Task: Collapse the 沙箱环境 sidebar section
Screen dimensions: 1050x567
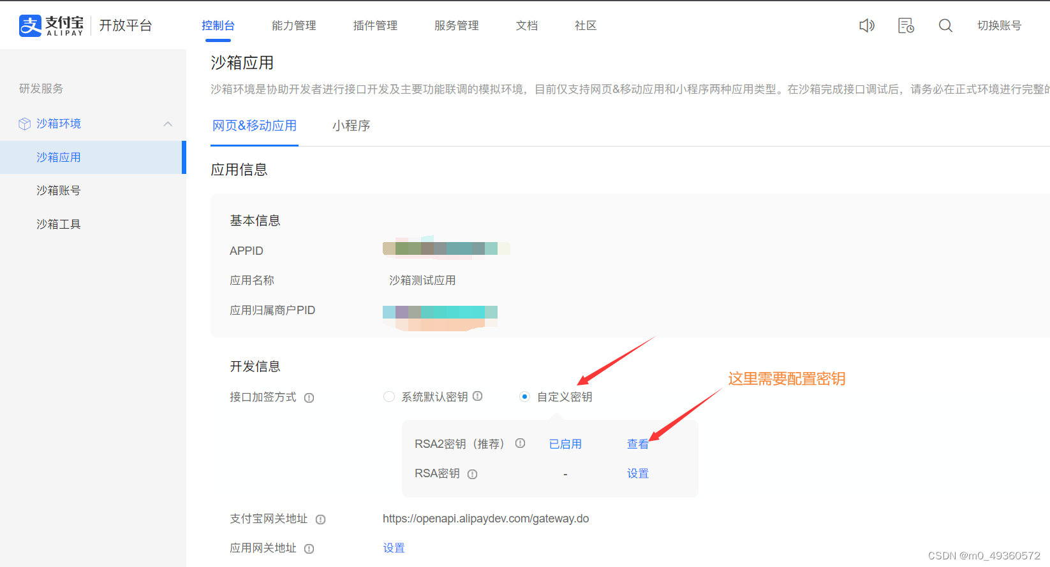Action: pyautogui.click(x=168, y=124)
